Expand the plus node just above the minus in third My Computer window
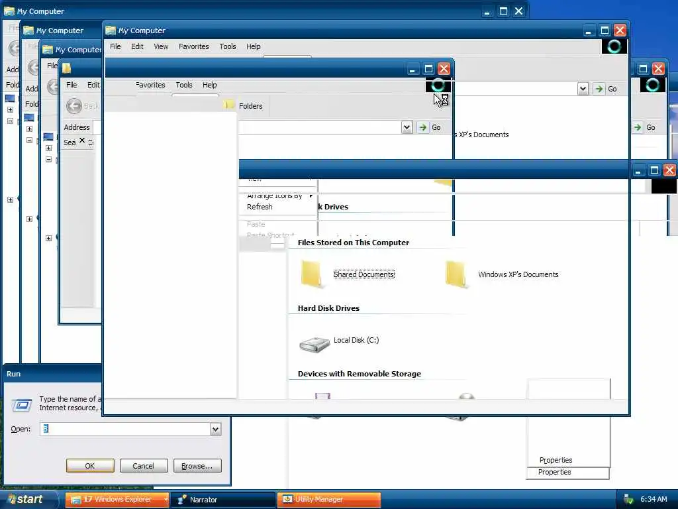Screen dimensions: 678x509 tap(48, 148)
